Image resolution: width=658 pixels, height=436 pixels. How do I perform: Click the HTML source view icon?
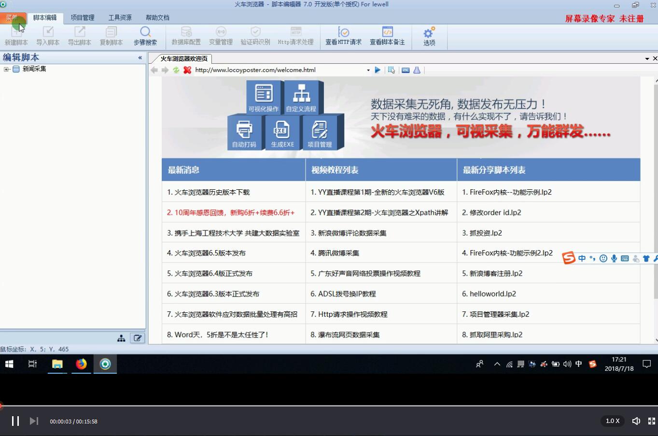[x=406, y=70]
